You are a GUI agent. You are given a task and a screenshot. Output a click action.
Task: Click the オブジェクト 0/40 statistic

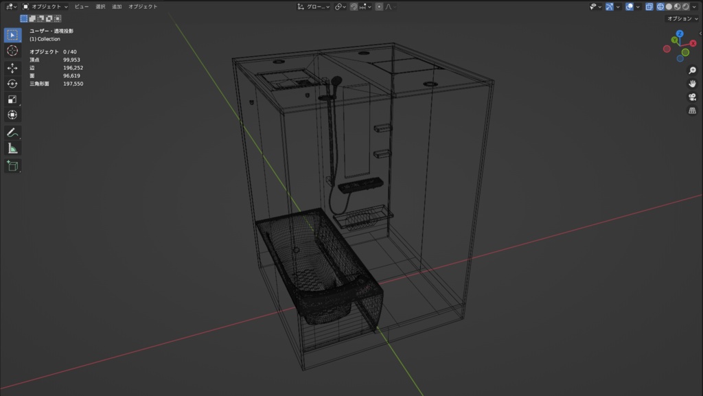click(x=53, y=52)
